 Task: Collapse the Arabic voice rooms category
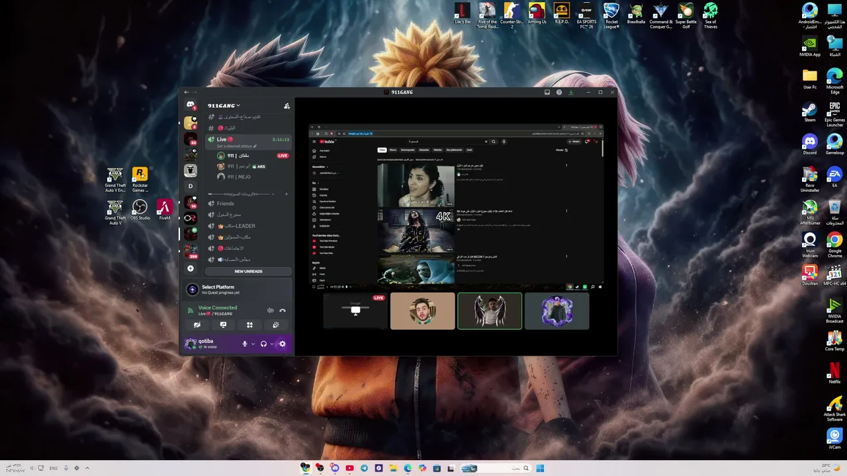(241, 194)
